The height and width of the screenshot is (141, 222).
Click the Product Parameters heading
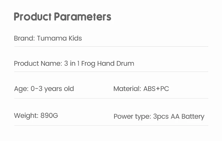[x=62, y=17]
